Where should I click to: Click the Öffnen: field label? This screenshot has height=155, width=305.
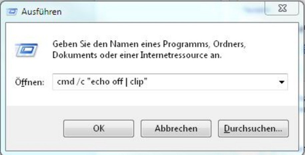[30, 82]
